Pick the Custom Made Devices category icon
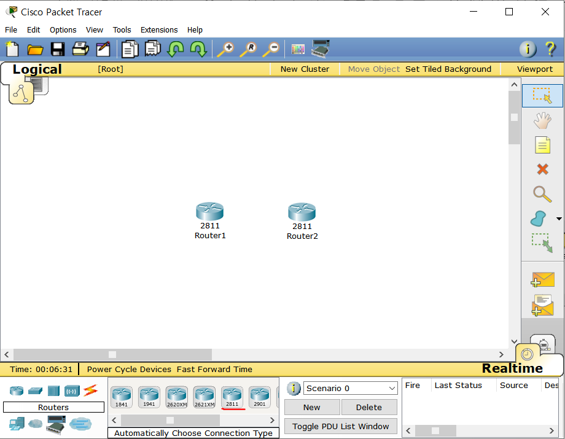This screenshot has width=565, height=439. [x=56, y=424]
